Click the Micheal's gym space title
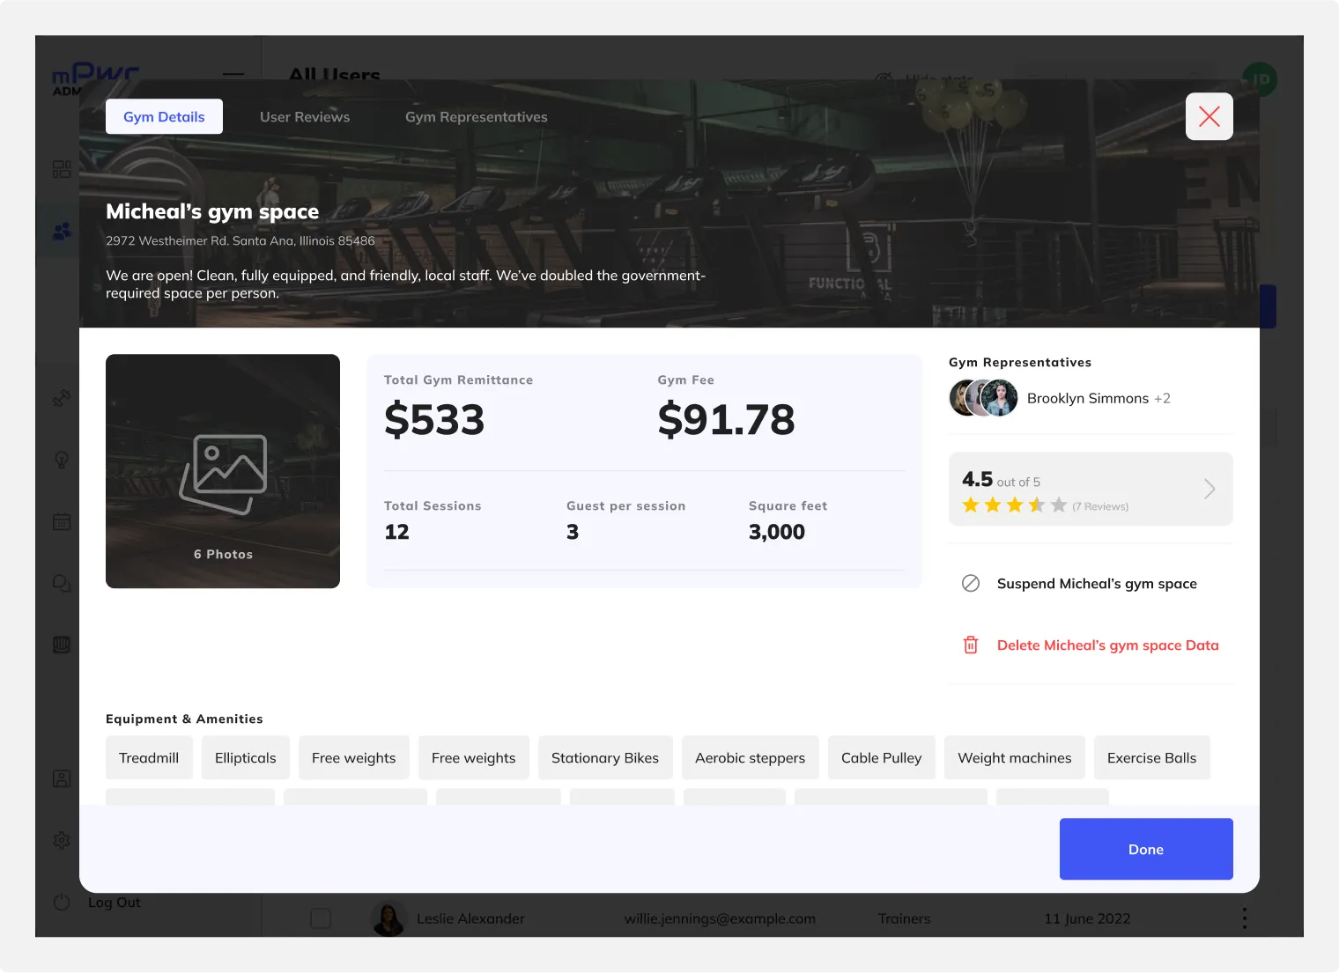 212,211
